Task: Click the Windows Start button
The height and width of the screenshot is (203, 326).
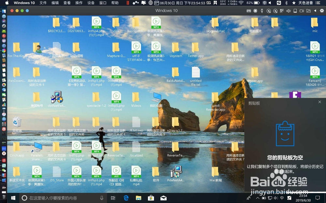Action: (x=13, y=198)
